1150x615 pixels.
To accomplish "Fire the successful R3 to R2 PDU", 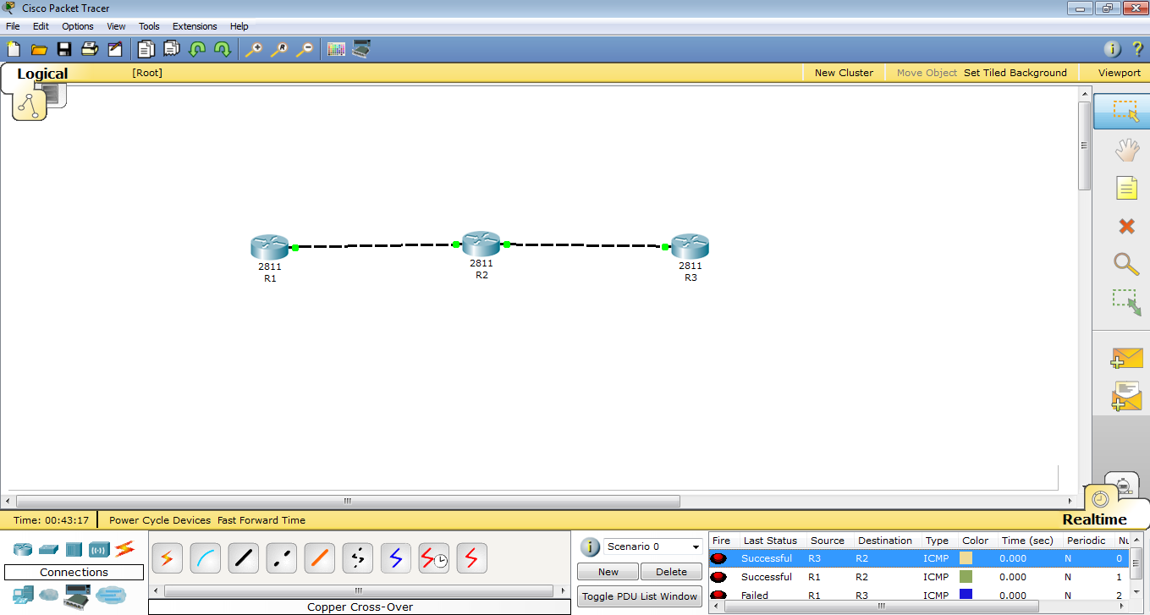I will coord(720,558).
